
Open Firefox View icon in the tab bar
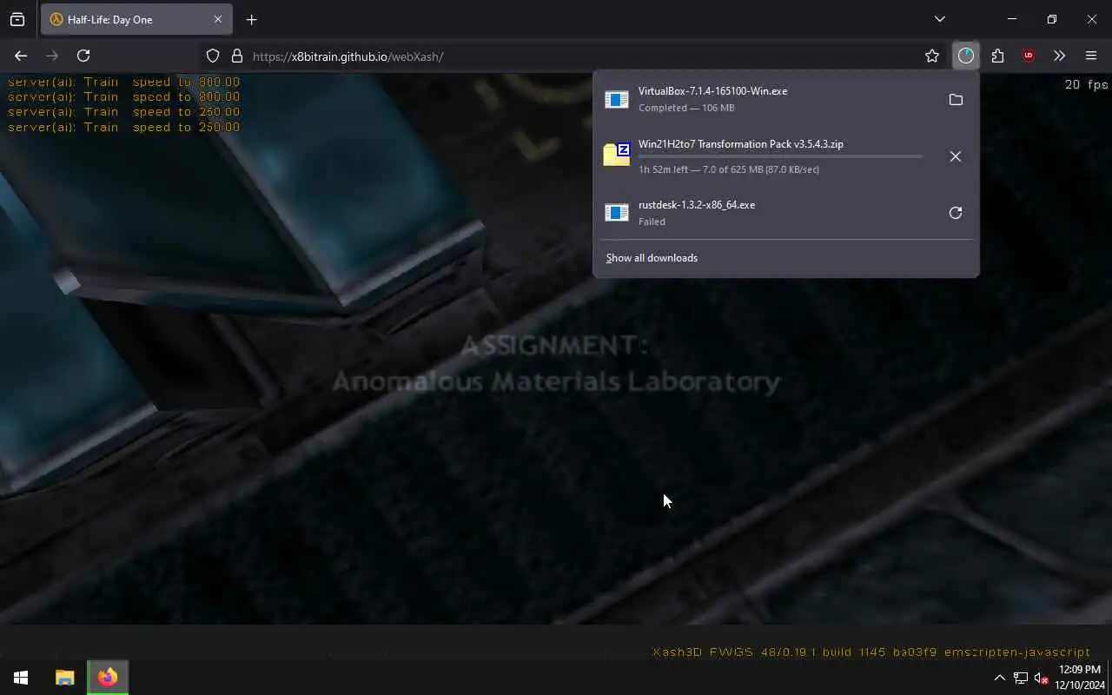point(17,19)
